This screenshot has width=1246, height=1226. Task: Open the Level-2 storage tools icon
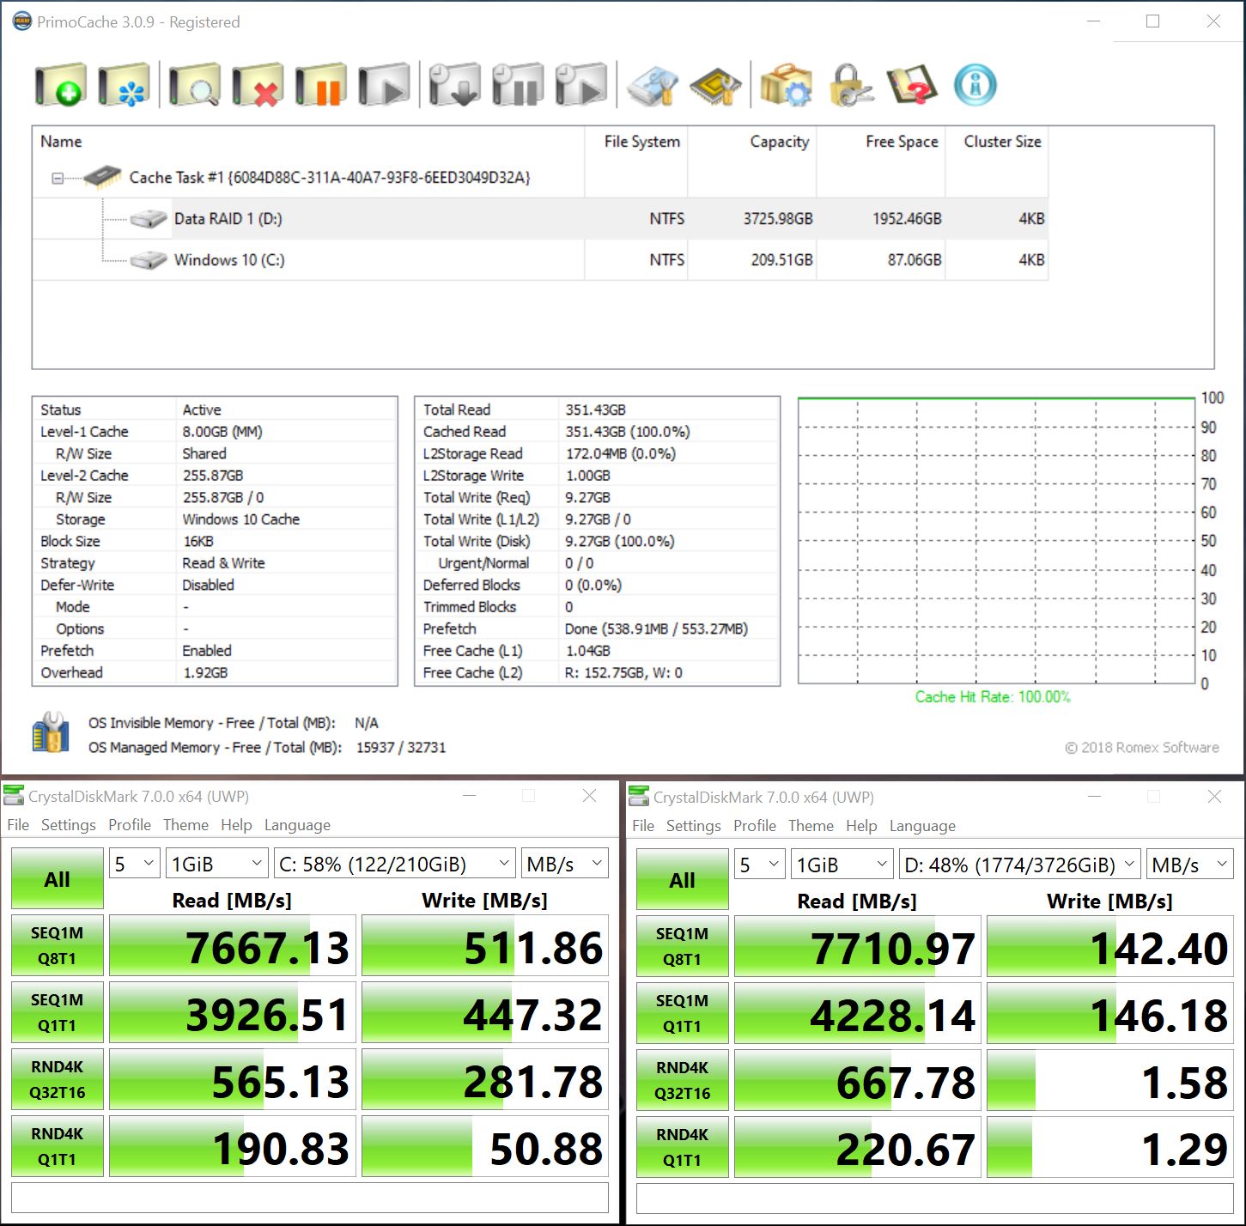tap(653, 85)
